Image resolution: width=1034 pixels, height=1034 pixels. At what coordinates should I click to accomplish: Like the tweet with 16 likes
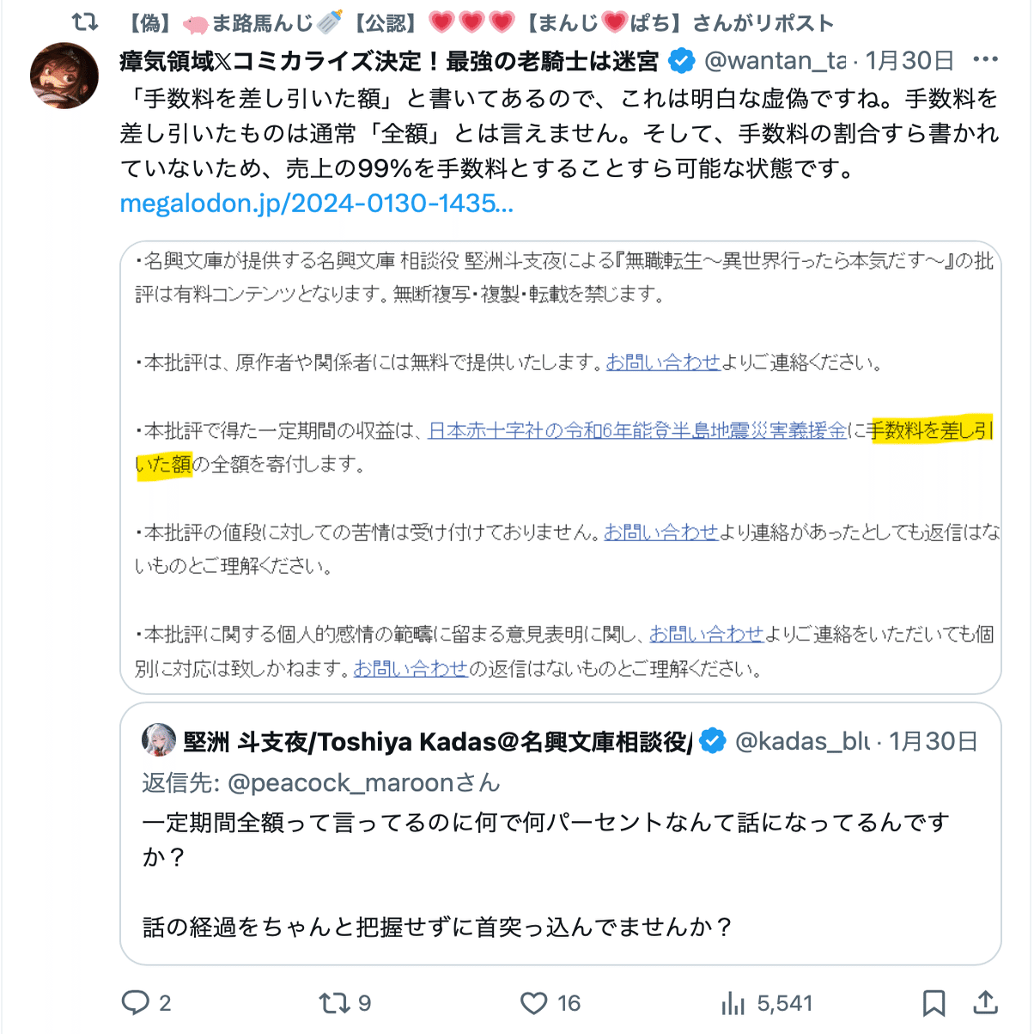(534, 1002)
